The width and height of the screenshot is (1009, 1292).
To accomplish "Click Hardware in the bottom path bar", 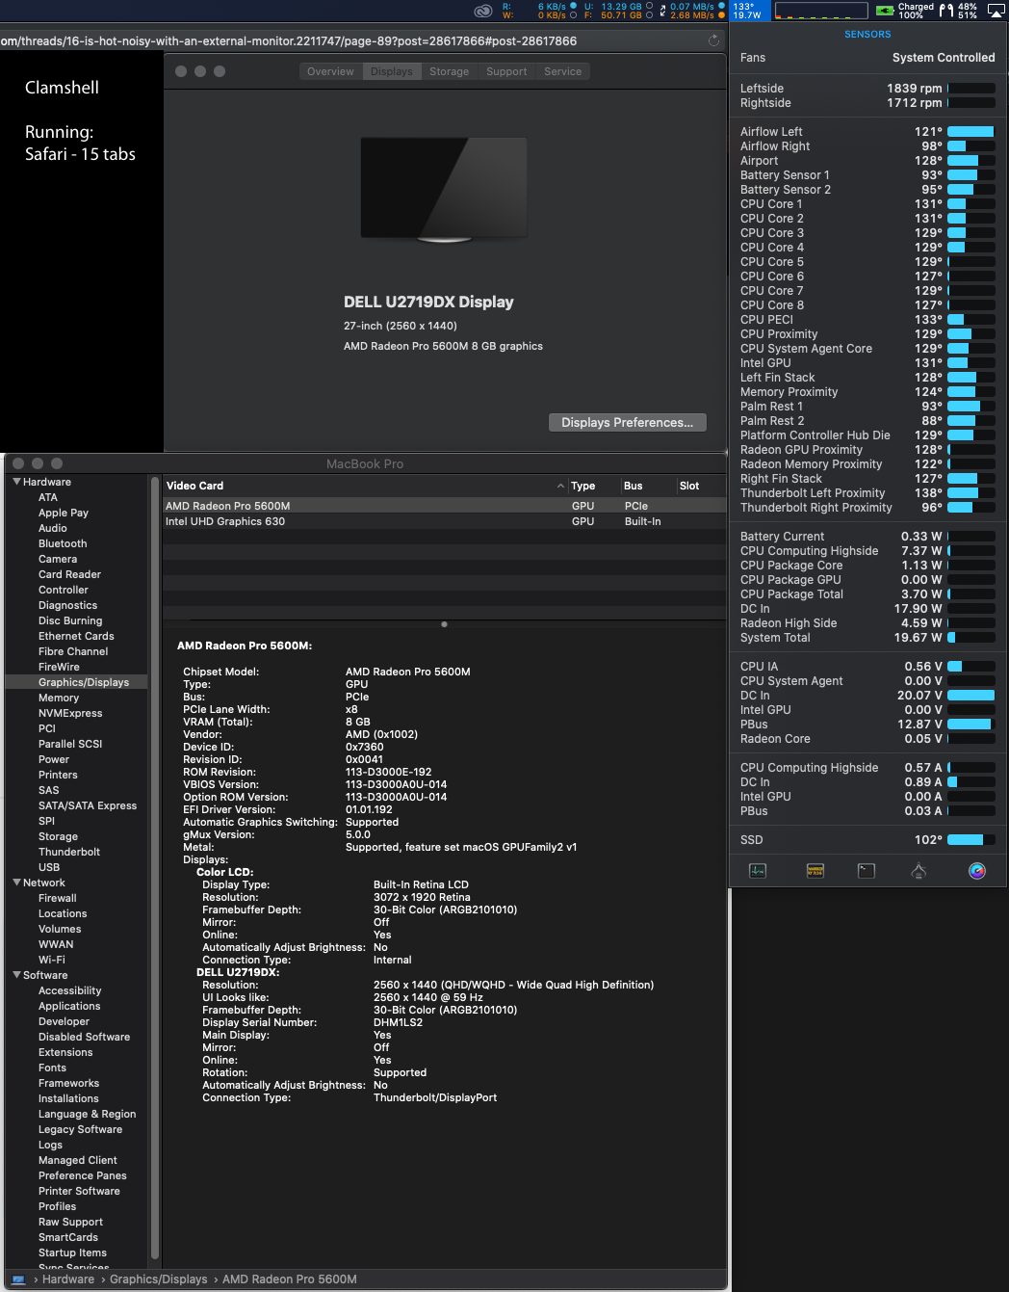I will pyautogui.click(x=68, y=1279).
